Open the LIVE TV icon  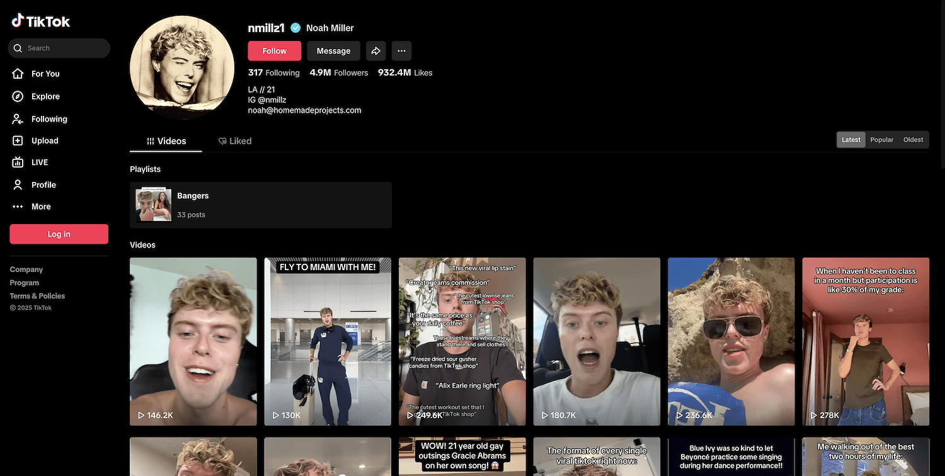click(x=18, y=162)
